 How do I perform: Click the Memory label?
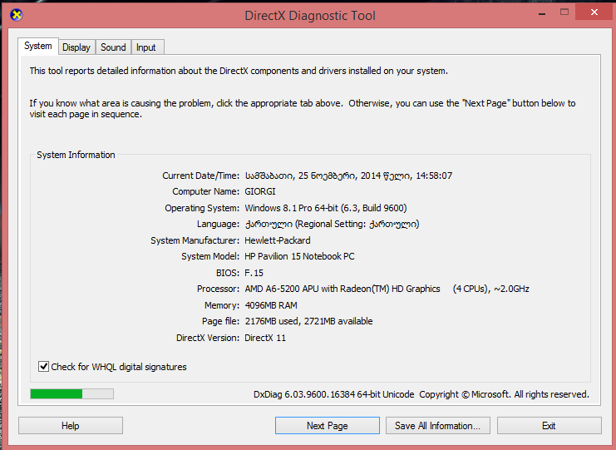click(222, 305)
